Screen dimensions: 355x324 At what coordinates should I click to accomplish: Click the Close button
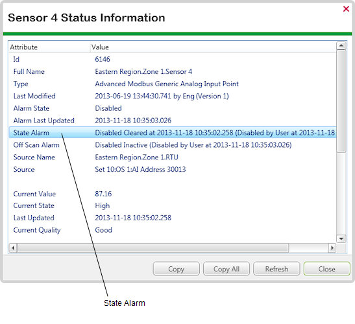coord(326,269)
